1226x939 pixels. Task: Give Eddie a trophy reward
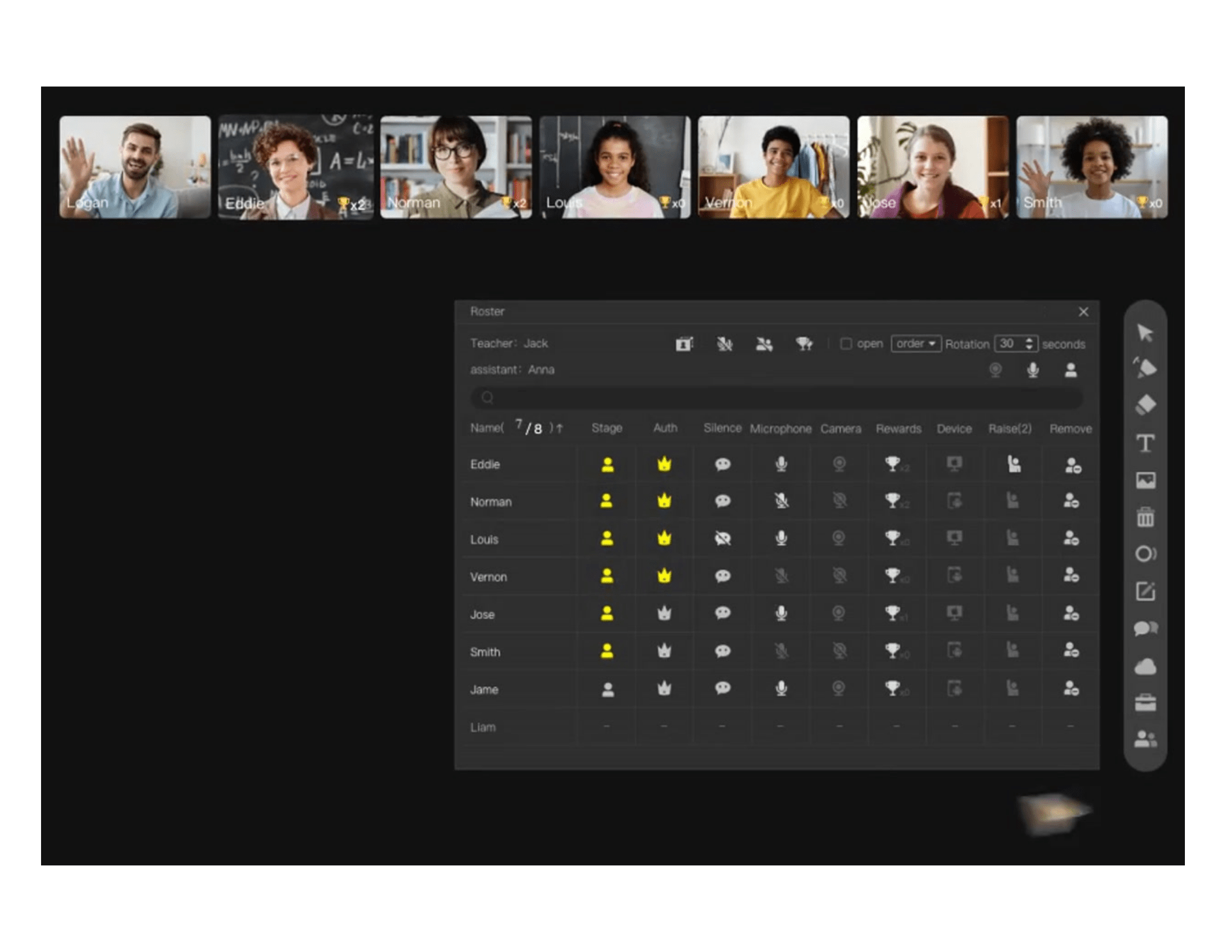point(892,464)
